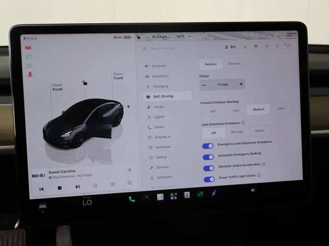Image resolution: width=329 pixels, height=246 pixels.
Task: Open the dashcam camera app
Action: (146, 198)
